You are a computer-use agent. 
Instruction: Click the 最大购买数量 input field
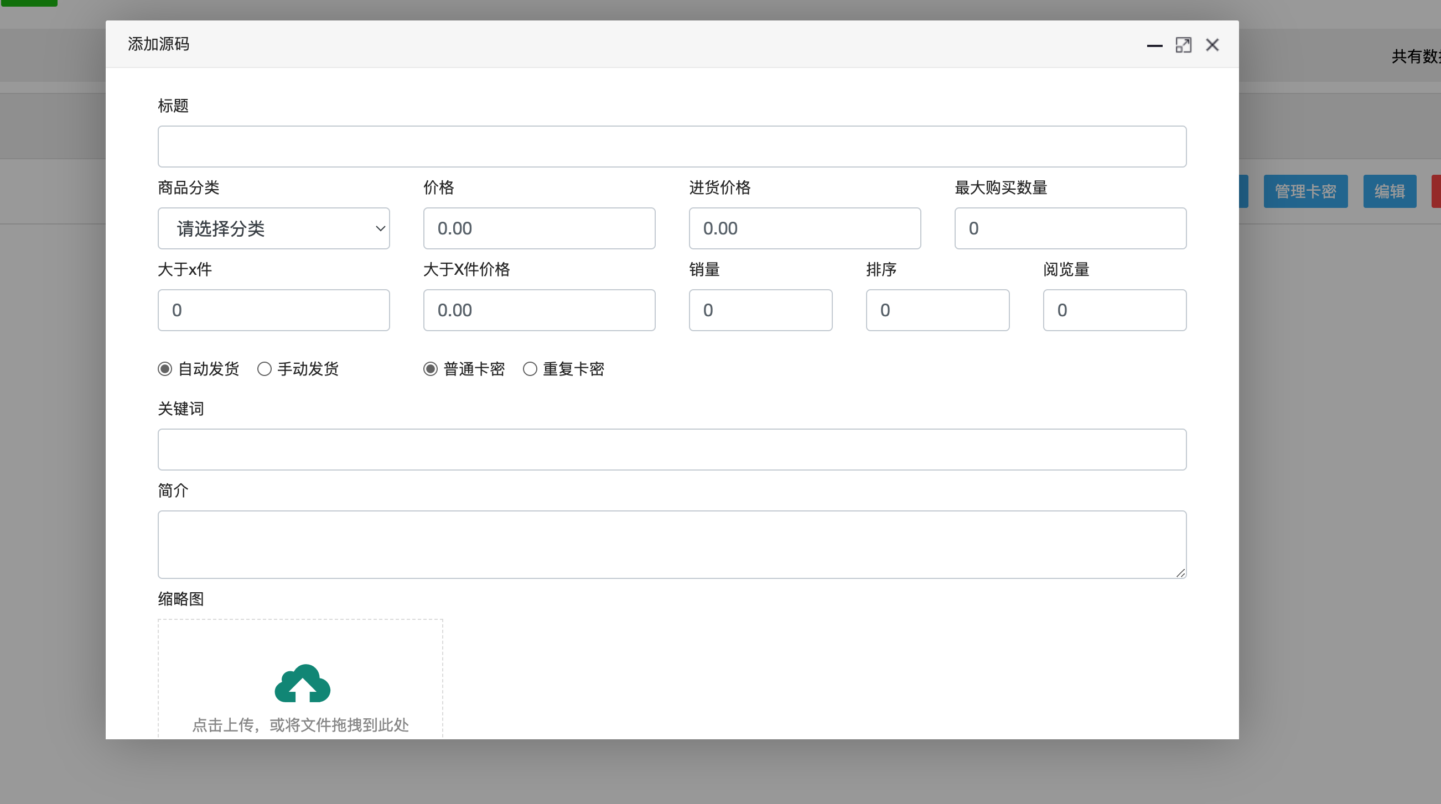1070,228
